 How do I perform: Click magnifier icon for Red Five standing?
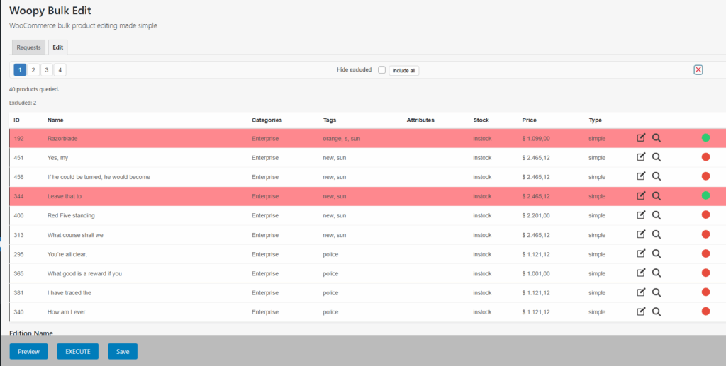click(x=657, y=215)
